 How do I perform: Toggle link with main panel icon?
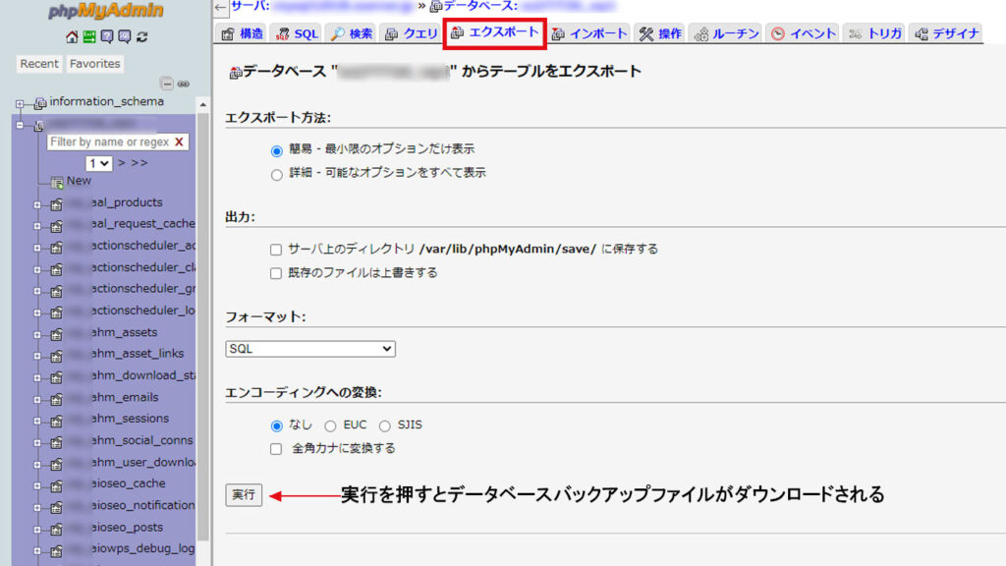click(x=184, y=84)
